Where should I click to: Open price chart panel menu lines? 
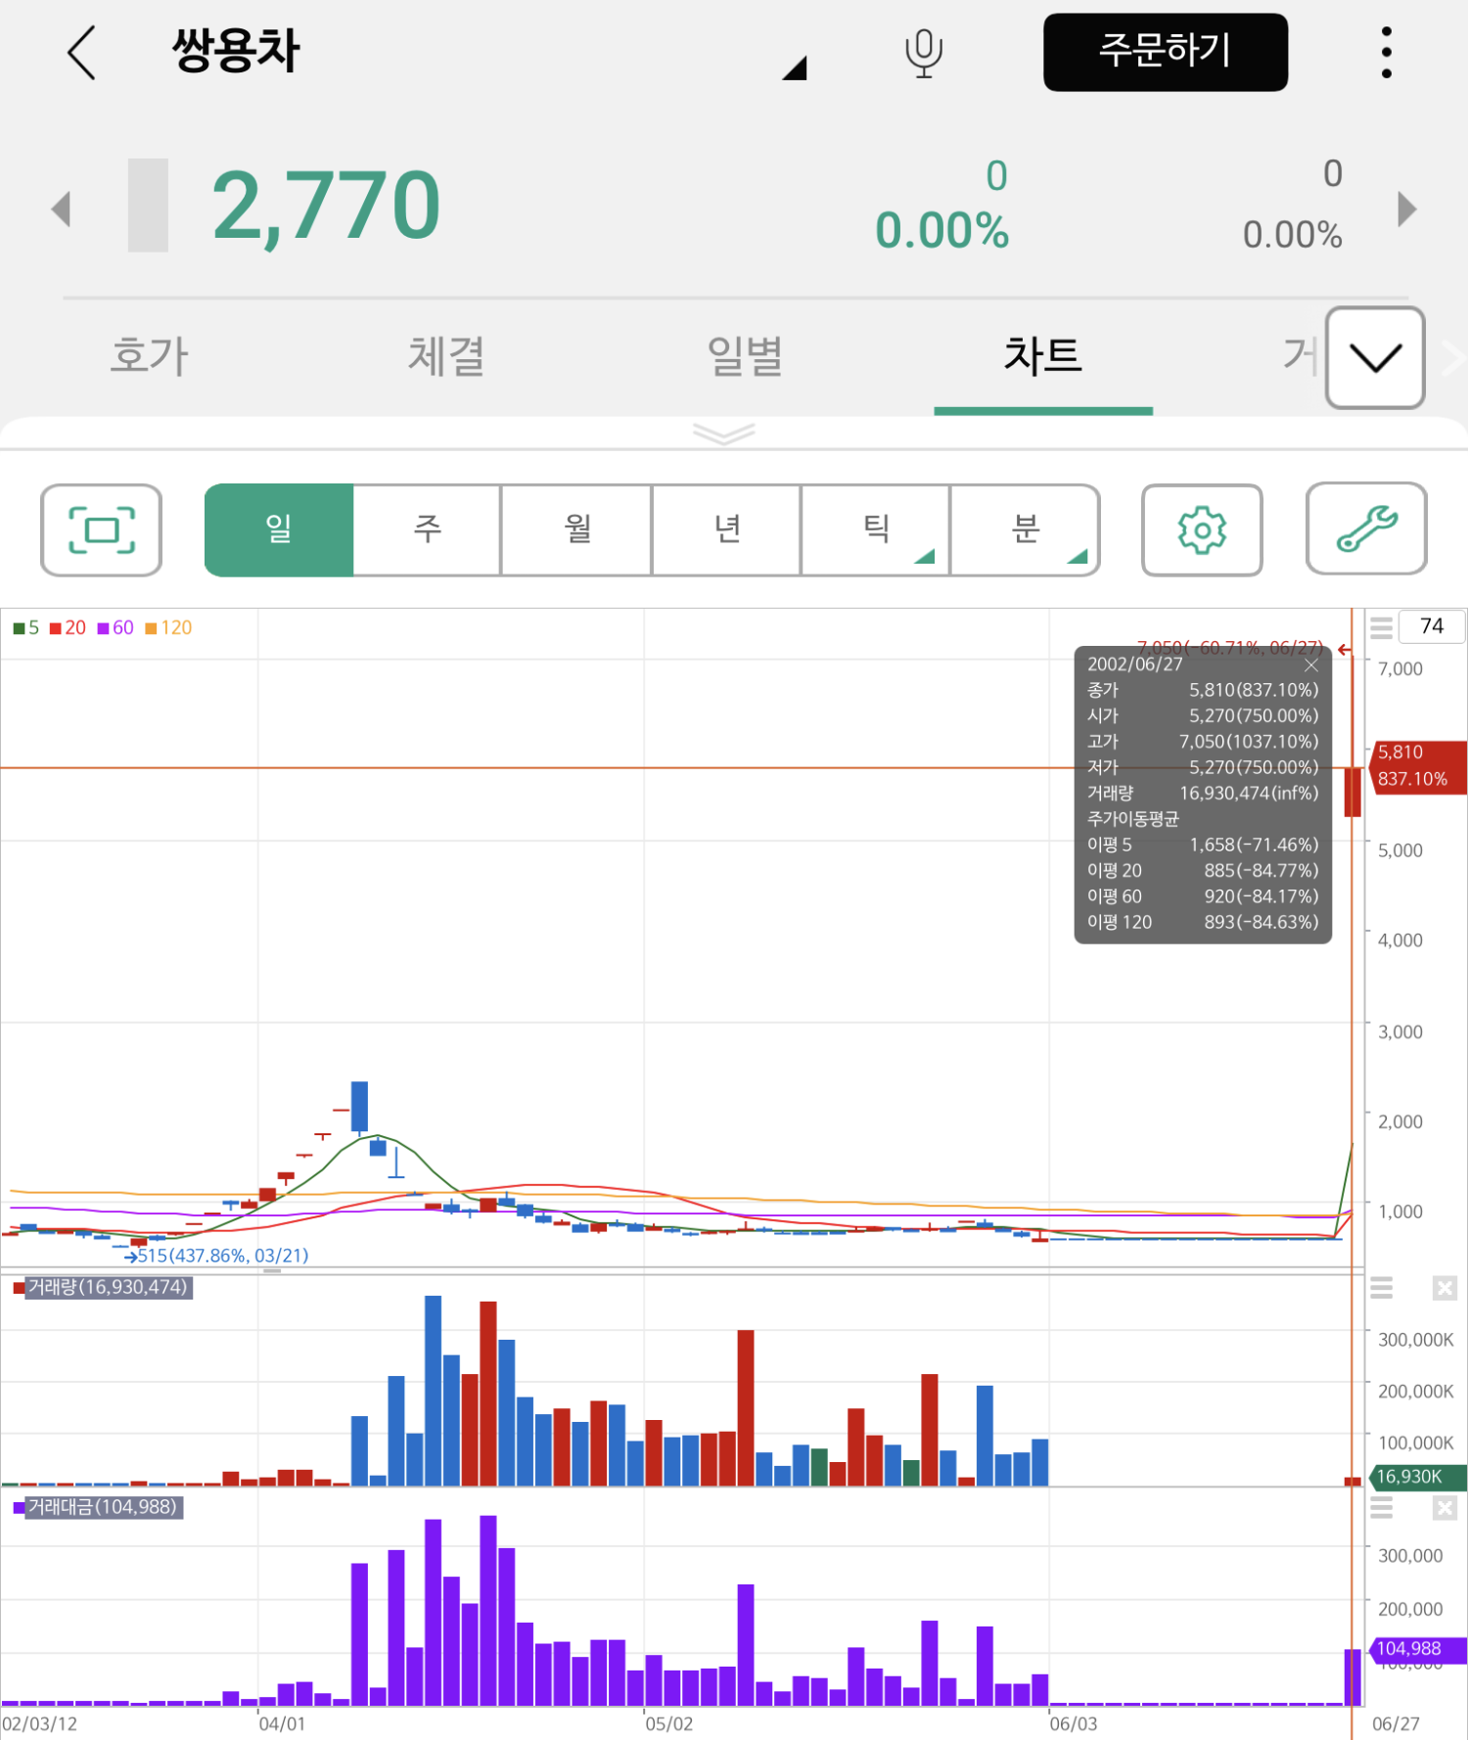[x=1381, y=627]
